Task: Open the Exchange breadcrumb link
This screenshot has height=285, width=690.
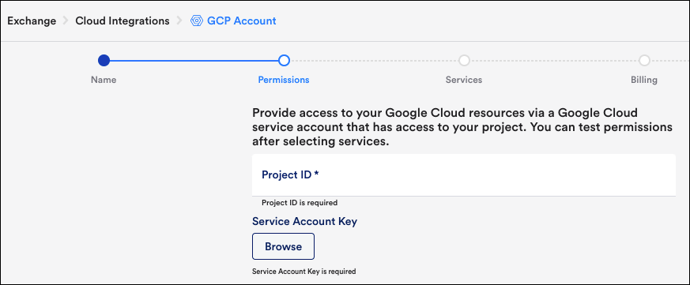Action: click(32, 21)
